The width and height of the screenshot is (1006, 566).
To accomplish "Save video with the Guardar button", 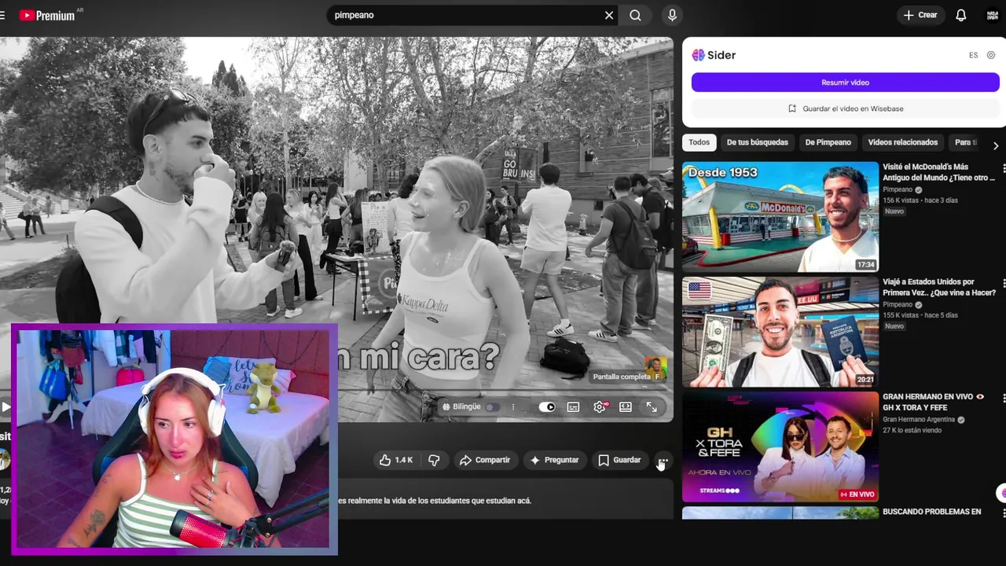I will click(619, 460).
